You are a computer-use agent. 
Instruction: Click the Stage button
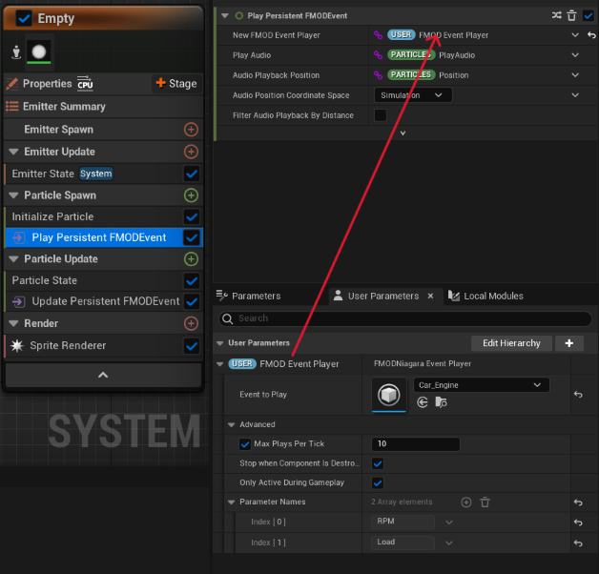(176, 84)
